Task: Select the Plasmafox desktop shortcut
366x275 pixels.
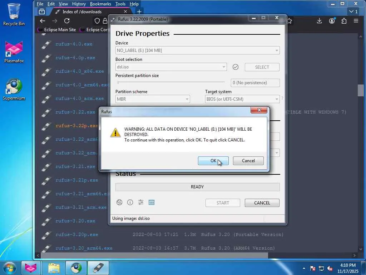Action: [14, 52]
